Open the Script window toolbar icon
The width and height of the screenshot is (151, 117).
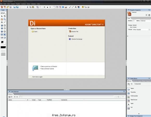point(85,7)
